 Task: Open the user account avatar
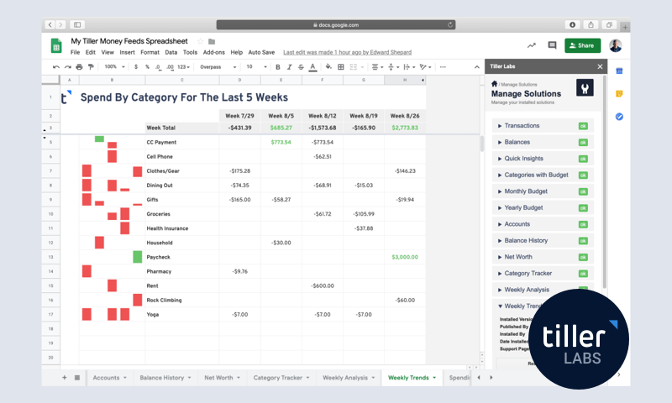(616, 45)
